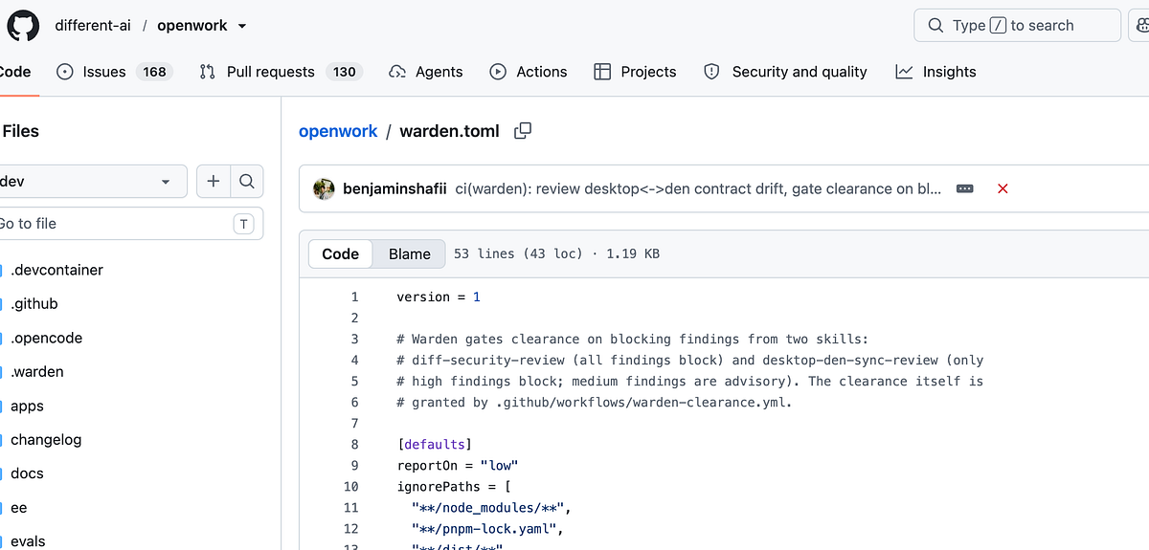Viewport: 1149px width, 550px height.
Task: Expand the .opencode folder
Action: click(46, 338)
